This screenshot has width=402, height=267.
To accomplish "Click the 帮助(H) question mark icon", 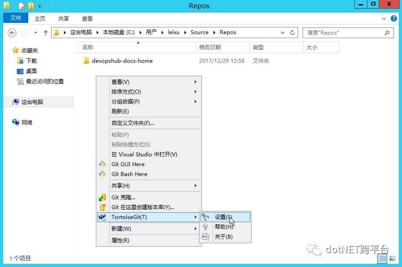I will click(x=205, y=227).
